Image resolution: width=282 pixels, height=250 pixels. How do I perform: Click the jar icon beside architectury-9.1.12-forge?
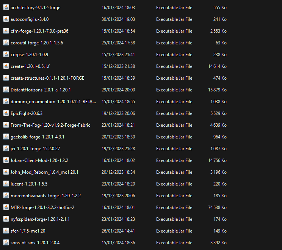pyautogui.click(x=6, y=7)
